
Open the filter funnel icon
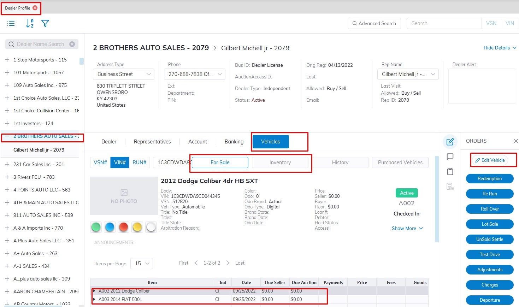click(x=45, y=23)
